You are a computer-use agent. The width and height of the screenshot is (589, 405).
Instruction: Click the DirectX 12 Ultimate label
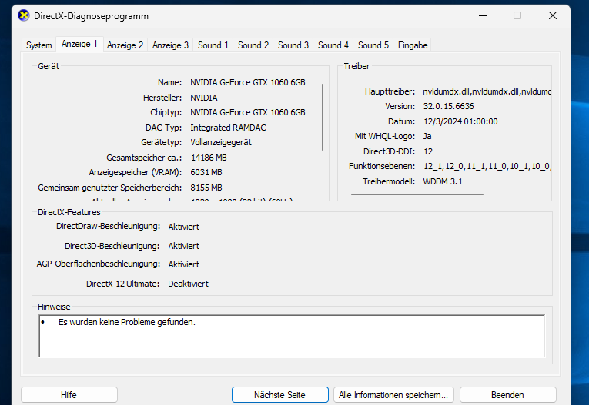123,284
